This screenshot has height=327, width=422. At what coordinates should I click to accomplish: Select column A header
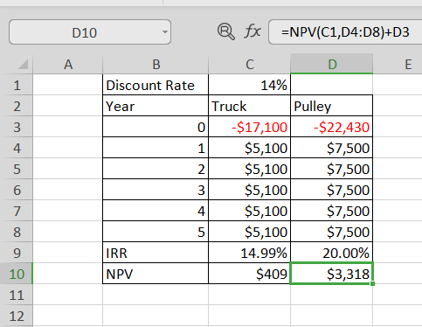(x=68, y=64)
